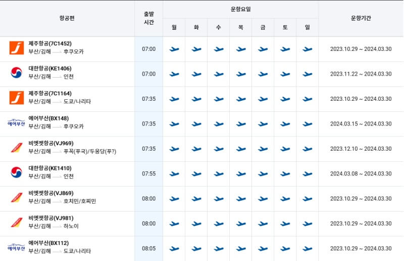Click the 일 (Sunday) plane icon for VJ981

pyautogui.click(x=308, y=224)
